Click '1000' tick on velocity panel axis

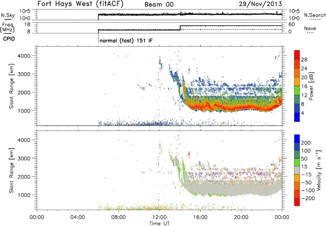click(x=24, y=195)
